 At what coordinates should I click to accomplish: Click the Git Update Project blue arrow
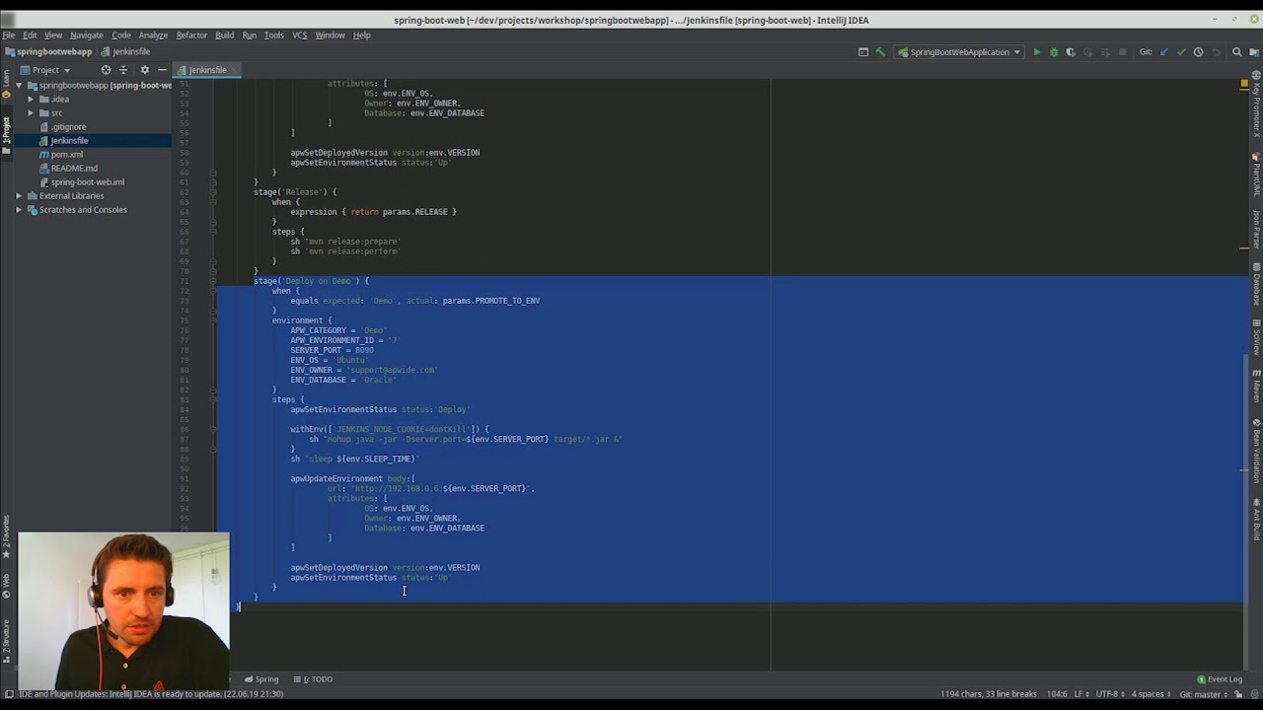click(x=1163, y=52)
